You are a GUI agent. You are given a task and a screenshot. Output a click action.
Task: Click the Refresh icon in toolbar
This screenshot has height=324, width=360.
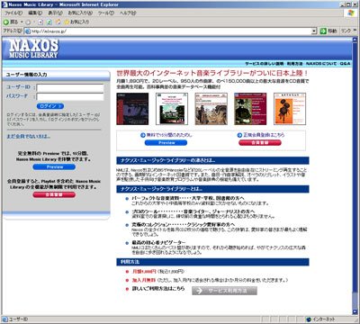(x=49, y=22)
